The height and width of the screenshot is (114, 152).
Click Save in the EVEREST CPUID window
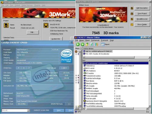click(x=59, y=110)
